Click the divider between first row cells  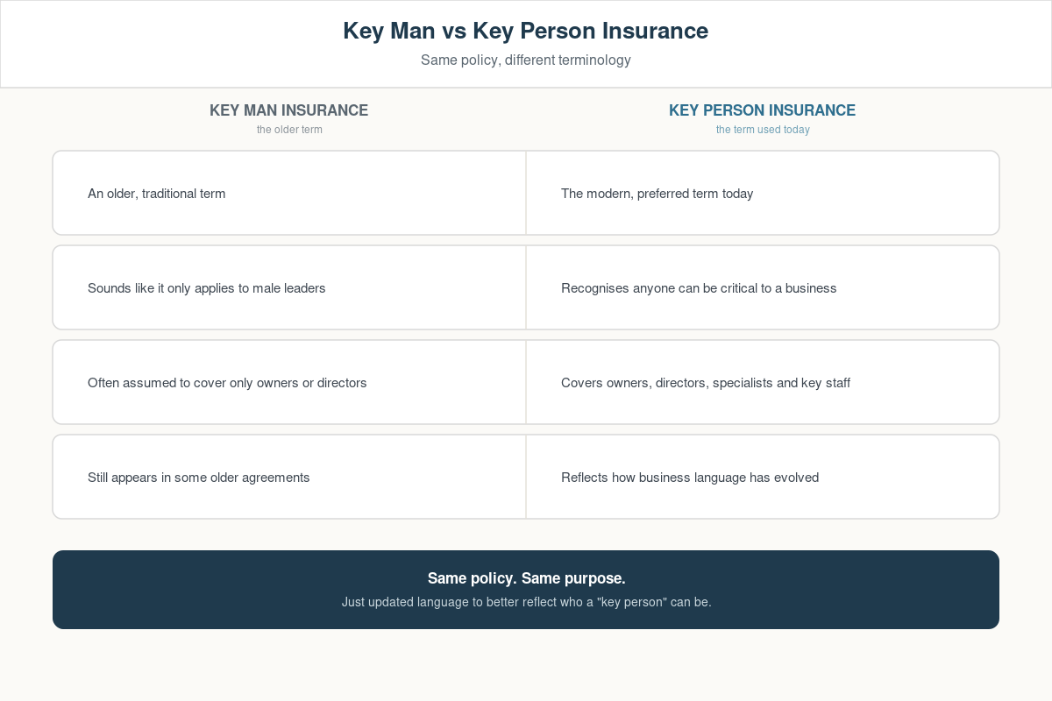(x=526, y=193)
